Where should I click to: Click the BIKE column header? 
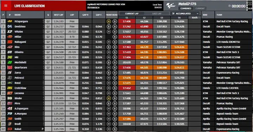(x=208, y=15)
